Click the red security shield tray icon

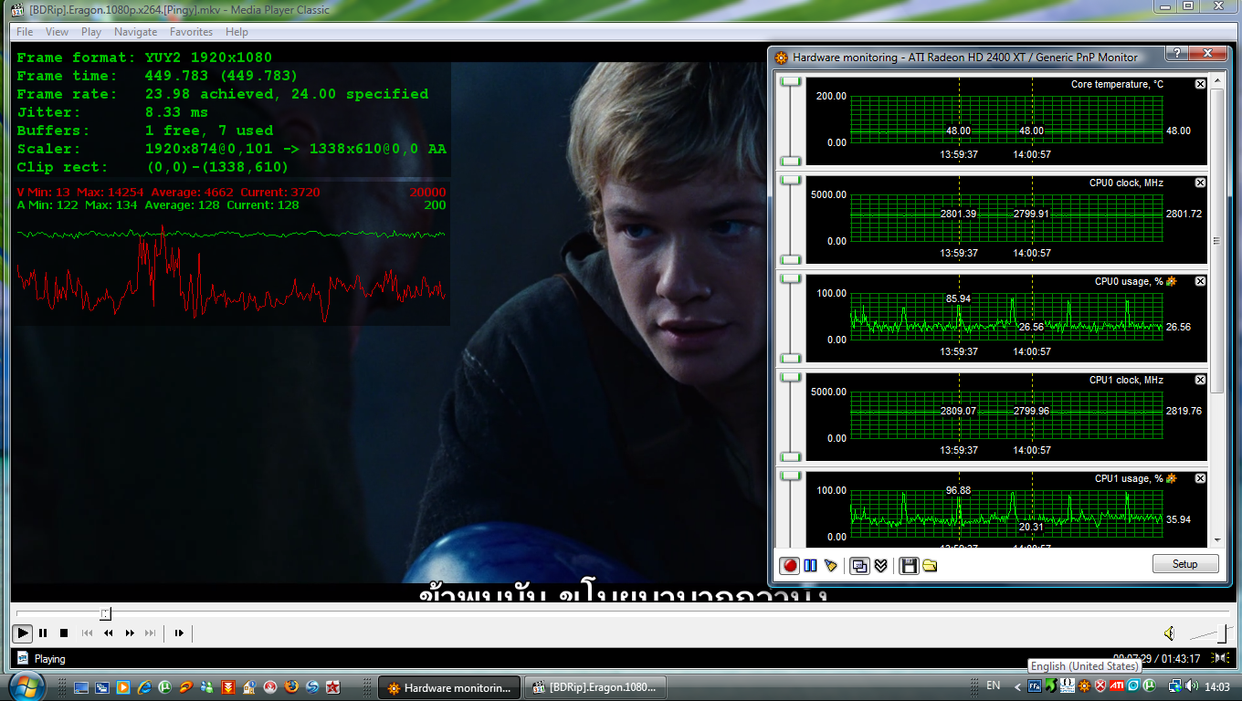[1100, 685]
